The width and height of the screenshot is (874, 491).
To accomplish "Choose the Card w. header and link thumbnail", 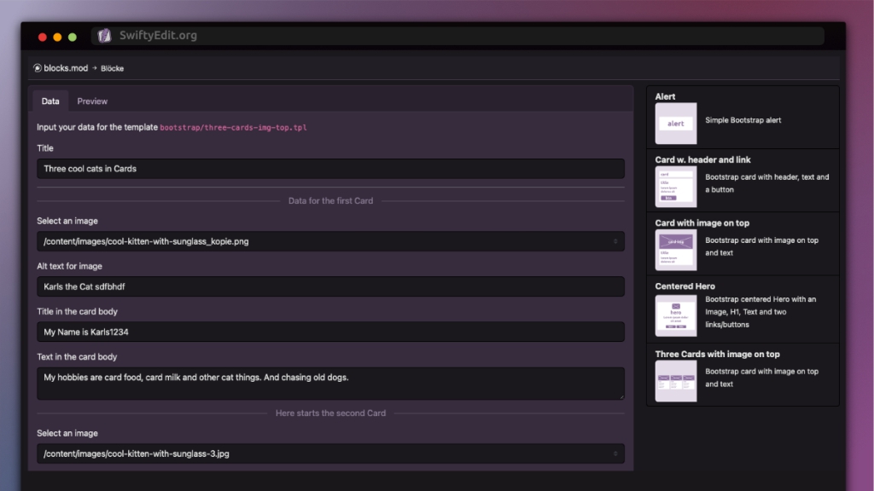I will (x=676, y=187).
